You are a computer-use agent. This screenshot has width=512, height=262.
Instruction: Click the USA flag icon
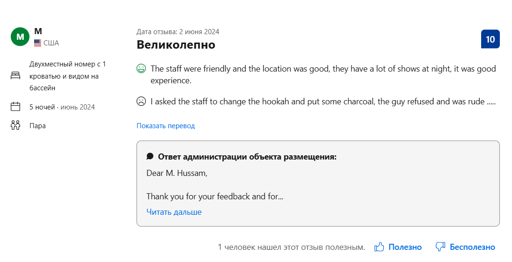click(x=38, y=43)
